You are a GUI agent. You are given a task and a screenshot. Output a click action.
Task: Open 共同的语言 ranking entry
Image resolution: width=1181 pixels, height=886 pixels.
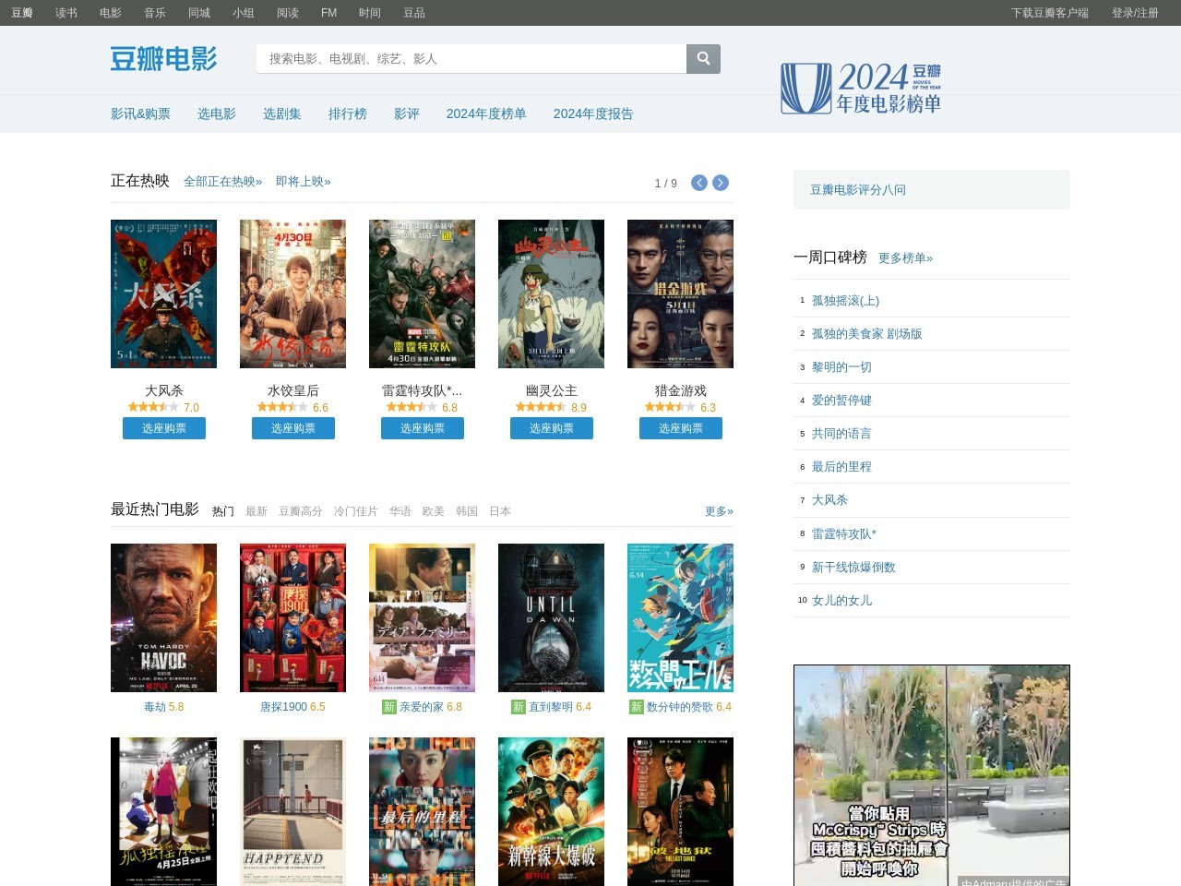click(x=841, y=433)
